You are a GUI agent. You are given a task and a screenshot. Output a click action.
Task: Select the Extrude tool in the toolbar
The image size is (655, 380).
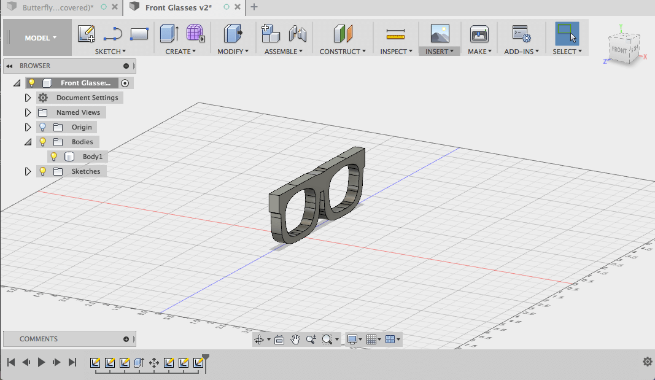click(169, 34)
